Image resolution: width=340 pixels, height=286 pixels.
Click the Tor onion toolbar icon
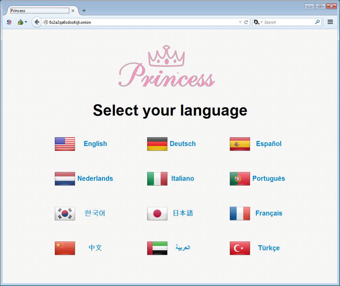pos(20,22)
